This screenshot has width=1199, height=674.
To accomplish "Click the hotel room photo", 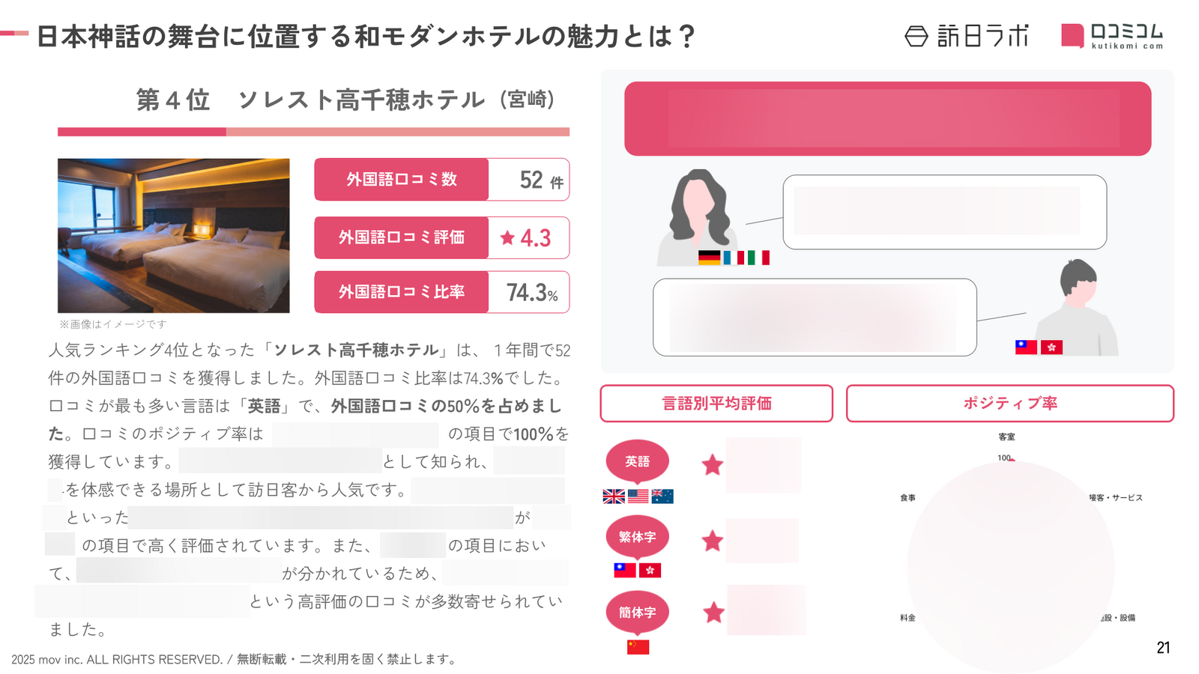I will click(173, 236).
